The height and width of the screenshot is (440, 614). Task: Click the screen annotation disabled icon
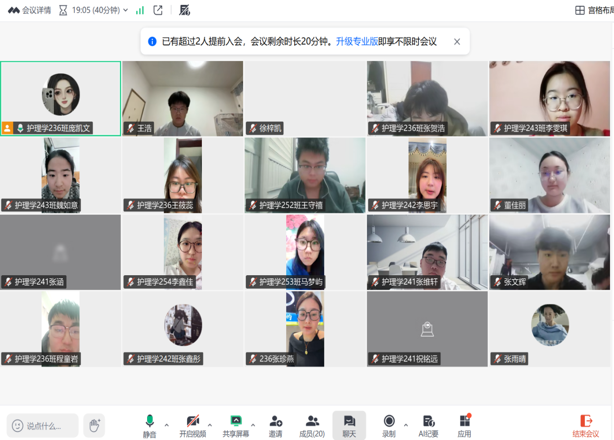[x=184, y=10]
